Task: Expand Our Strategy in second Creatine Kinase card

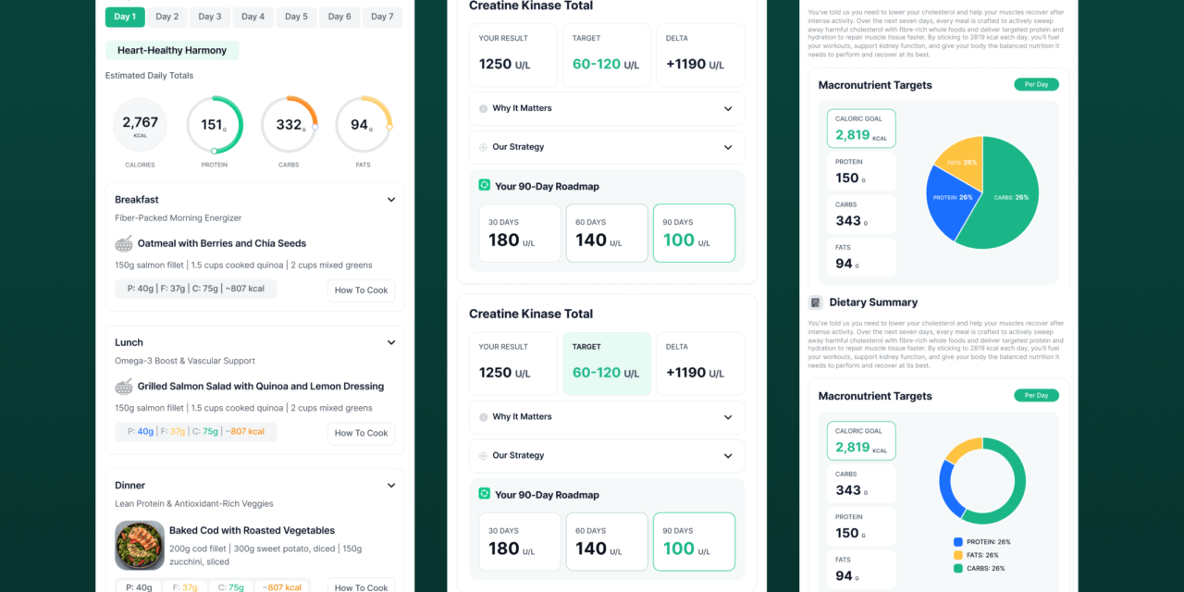Action: pyautogui.click(x=728, y=456)
